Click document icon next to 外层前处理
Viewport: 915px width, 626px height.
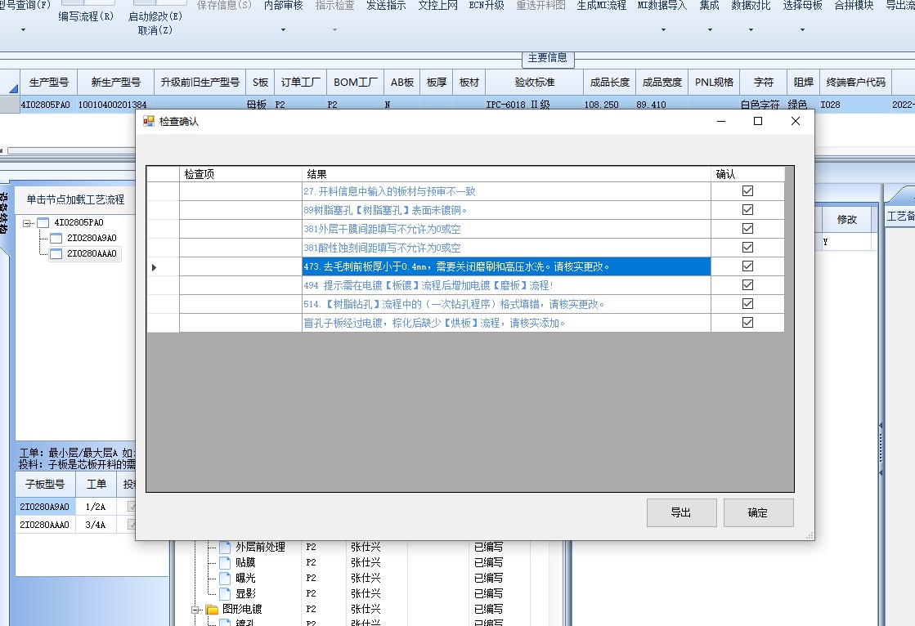point(225,548)
